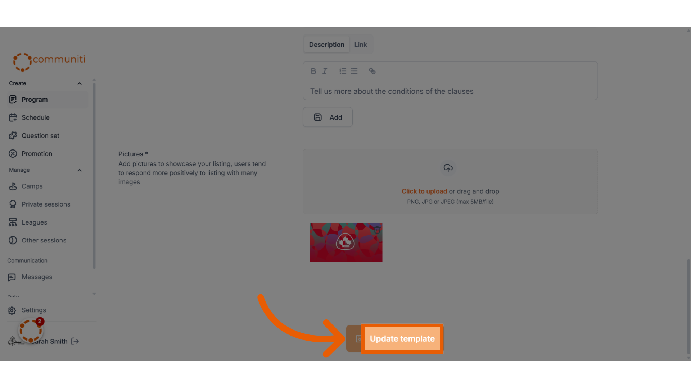Collapse the Create section
Image resolution: width=691 pixels, height=388 pixels.
[80, 84]
